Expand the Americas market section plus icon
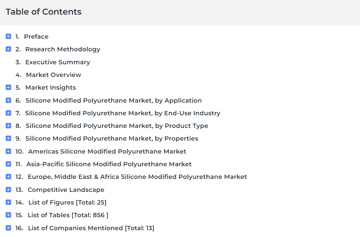 [8, 151]
